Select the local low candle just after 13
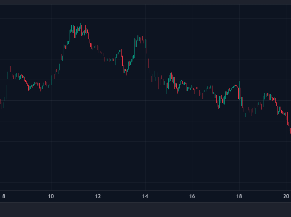The image size is (291, 217). click(126, 72)
